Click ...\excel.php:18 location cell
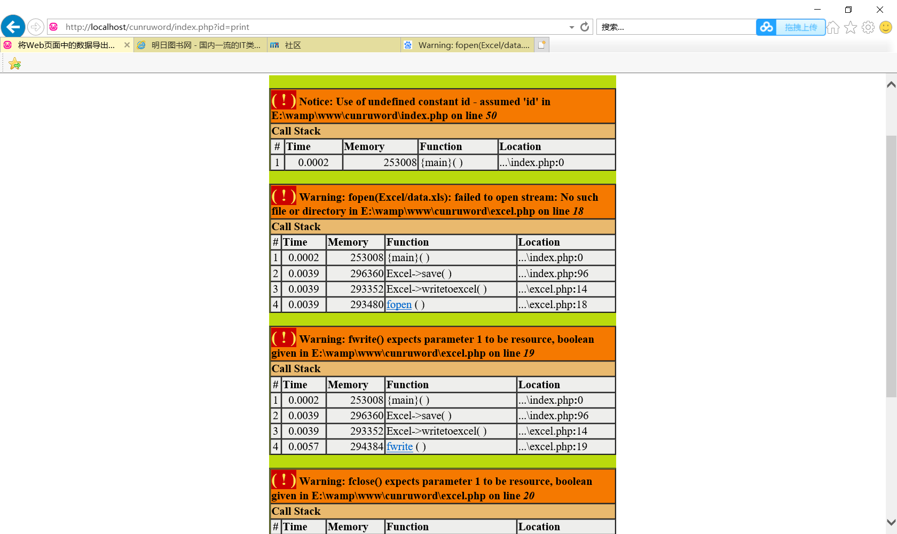 coord(566,304)
